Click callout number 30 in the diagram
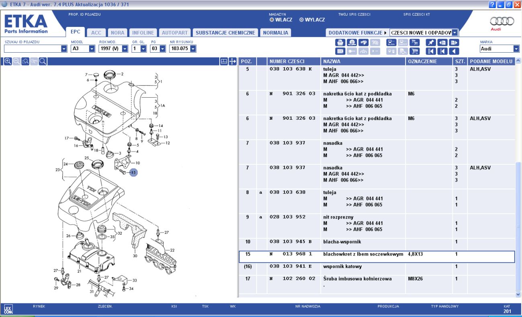The height and width of the screenshot is (317, 522). click(135, 256)
